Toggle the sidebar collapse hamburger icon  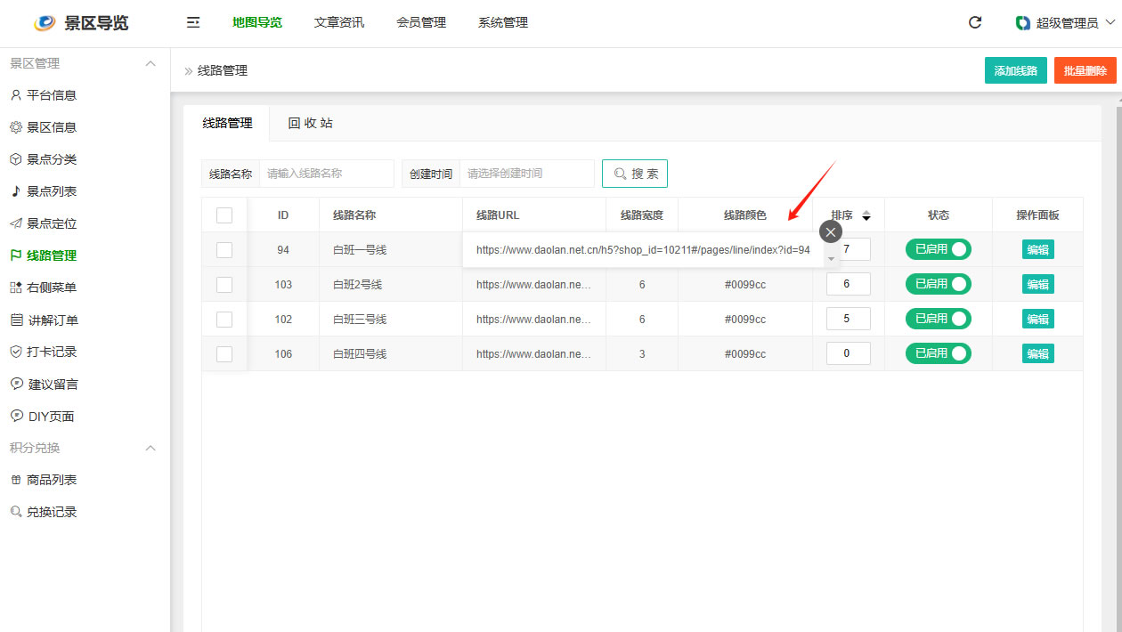tap(193, 23)
